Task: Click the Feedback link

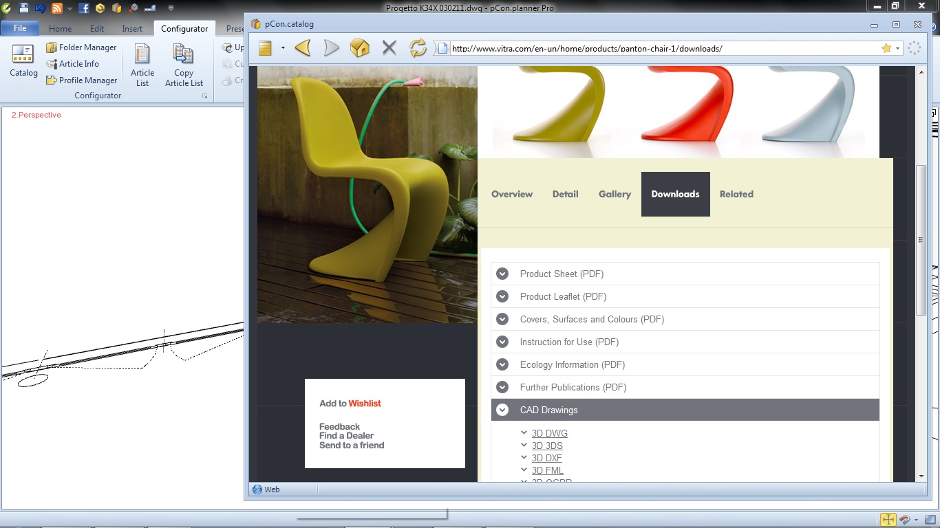Action: tap(339, 427)
